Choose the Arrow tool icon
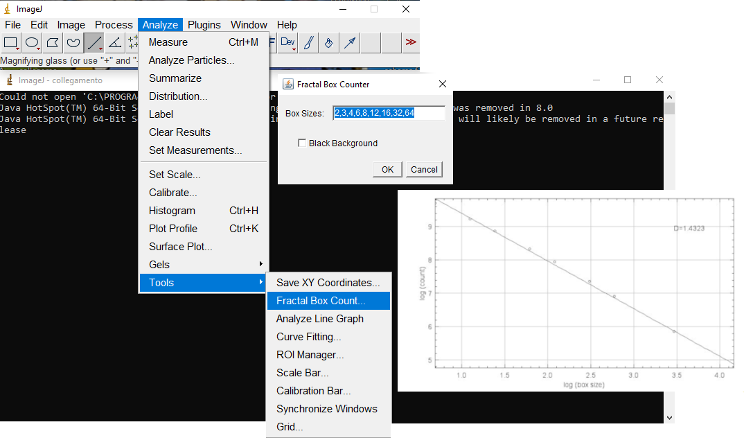 [351, 43]
